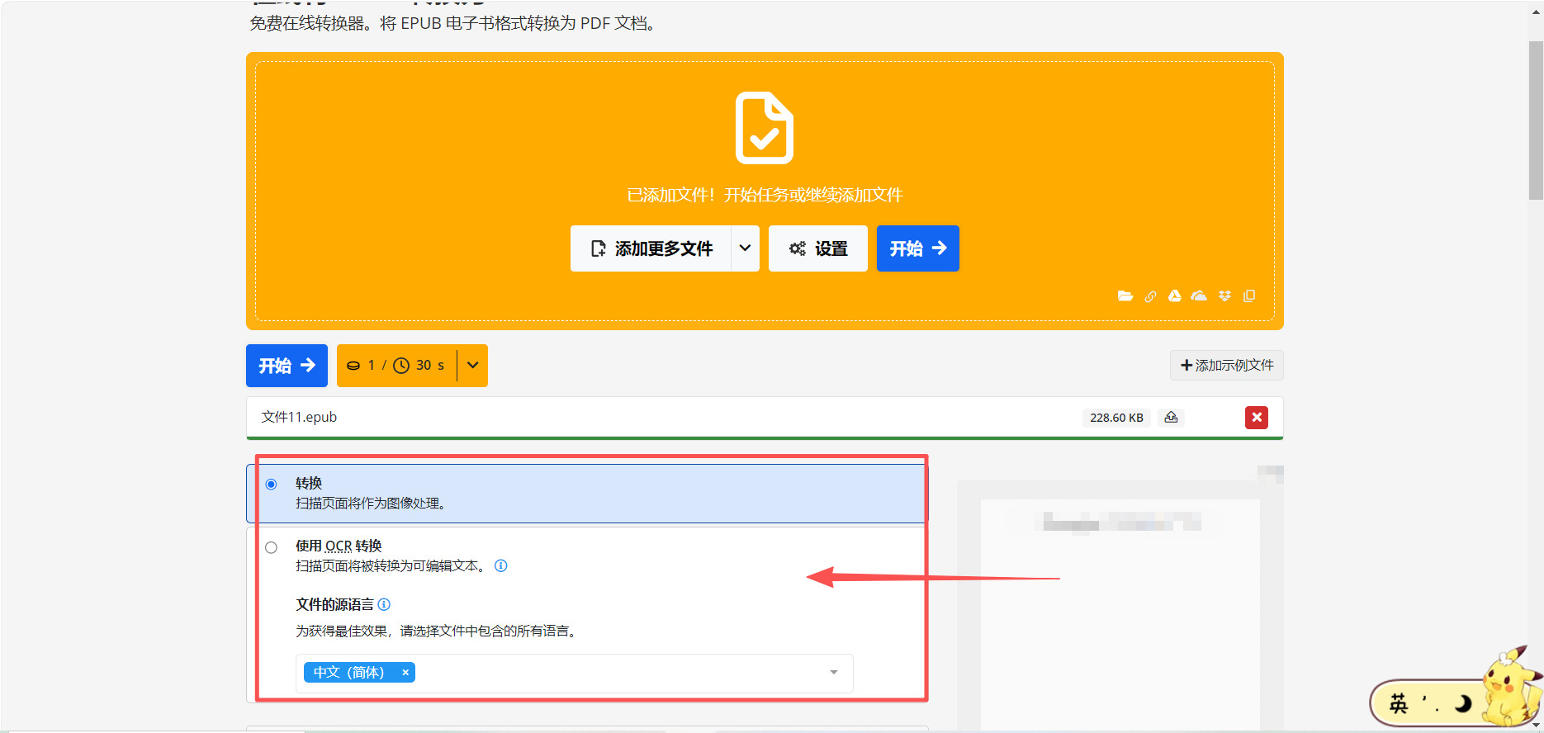Click the 228.60 KB file size label
Image resolution: width=1544 pixels, height=733 pixels.
1116,418
